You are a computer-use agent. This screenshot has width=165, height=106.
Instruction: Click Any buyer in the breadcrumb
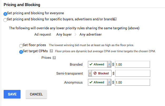click(x=64, y=34)
